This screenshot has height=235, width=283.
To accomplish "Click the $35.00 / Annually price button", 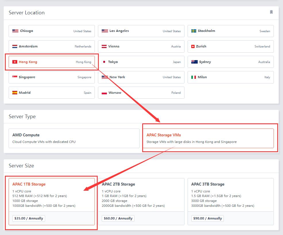I will [29, 218].
